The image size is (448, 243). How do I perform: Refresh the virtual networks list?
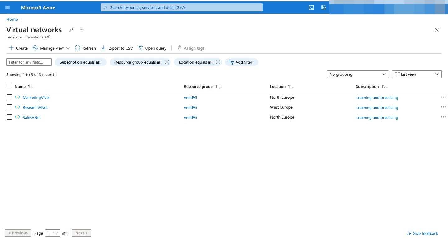(x=85, y=48)
